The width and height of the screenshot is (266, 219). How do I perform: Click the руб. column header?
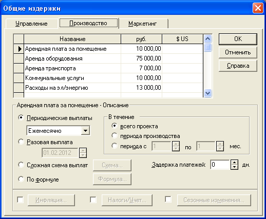(141, 39)
